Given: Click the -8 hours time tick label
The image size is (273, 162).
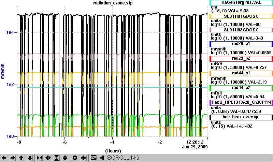Looking at the screenshot, I should [x=19, y=142].
